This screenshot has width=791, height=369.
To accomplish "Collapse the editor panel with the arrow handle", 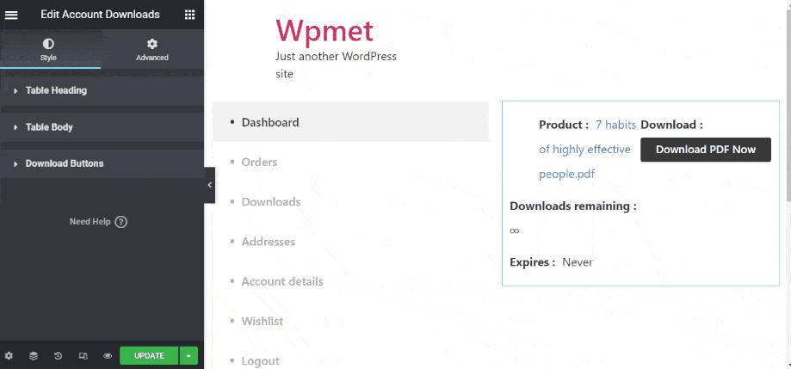I will point(209,185).
